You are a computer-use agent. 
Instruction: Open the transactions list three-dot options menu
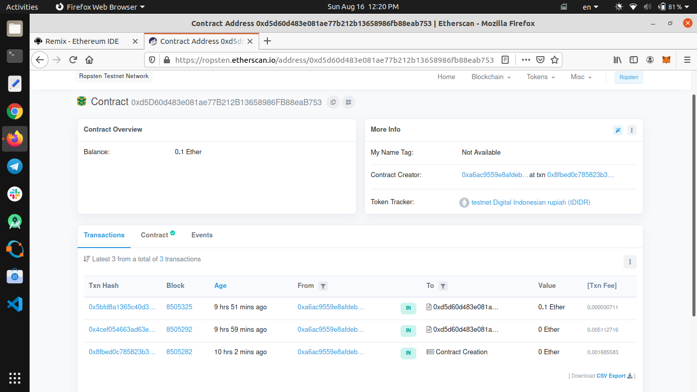630,262
